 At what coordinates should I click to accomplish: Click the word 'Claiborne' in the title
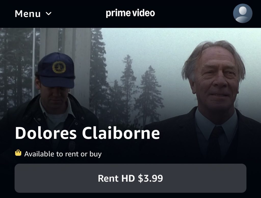(121, 133)
